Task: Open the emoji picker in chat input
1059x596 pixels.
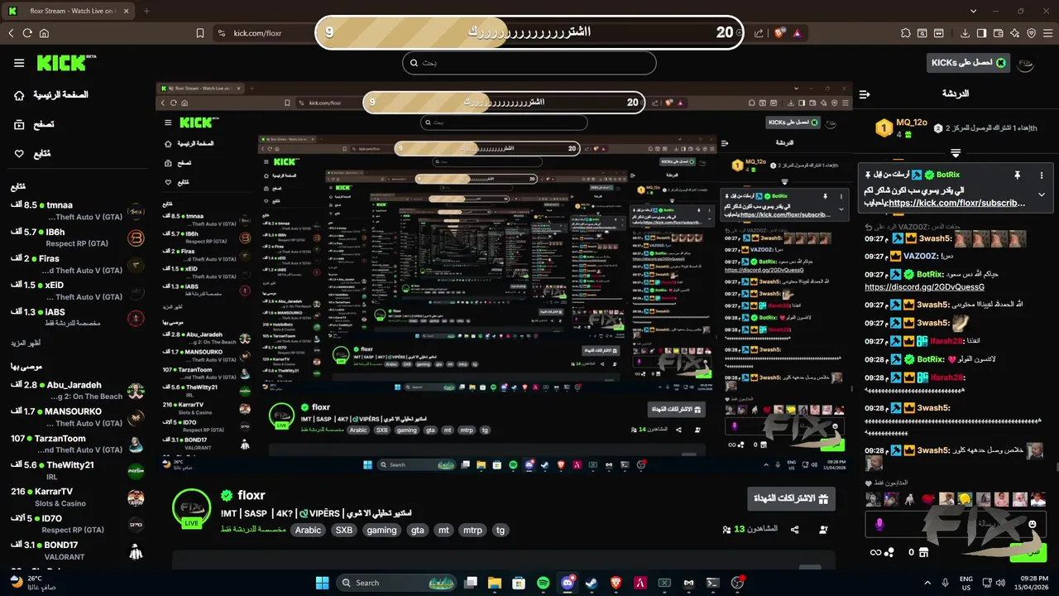Action: 1033,525
